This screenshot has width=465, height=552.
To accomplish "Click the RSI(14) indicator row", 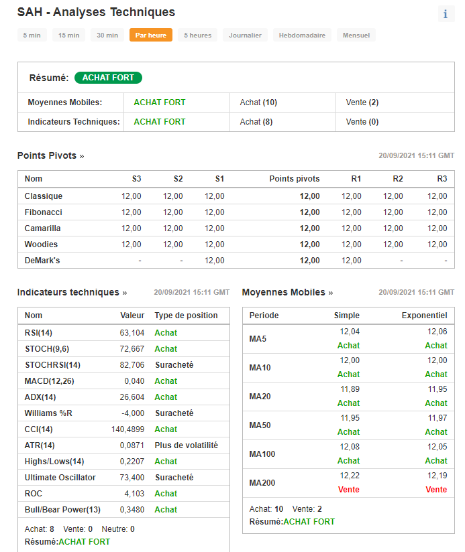I will (x=123, y=333).
